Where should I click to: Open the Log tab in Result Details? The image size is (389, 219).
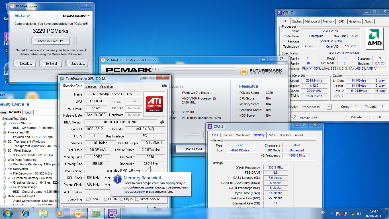[x=28, y=112]
